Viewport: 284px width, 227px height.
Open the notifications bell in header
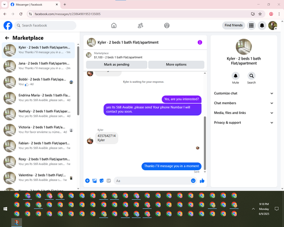[262, 26]
